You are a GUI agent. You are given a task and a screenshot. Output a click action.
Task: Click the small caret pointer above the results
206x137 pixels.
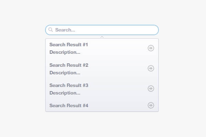102,37
